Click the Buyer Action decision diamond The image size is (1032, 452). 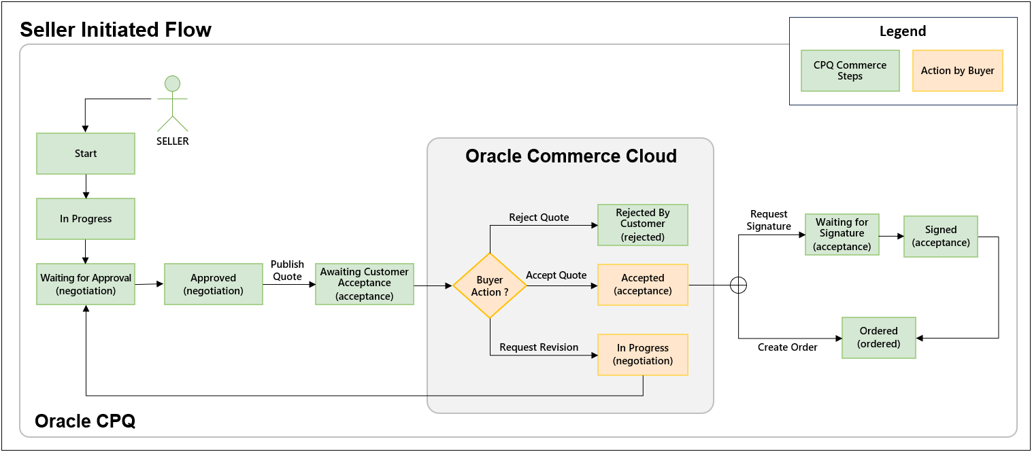coord(490,285)
